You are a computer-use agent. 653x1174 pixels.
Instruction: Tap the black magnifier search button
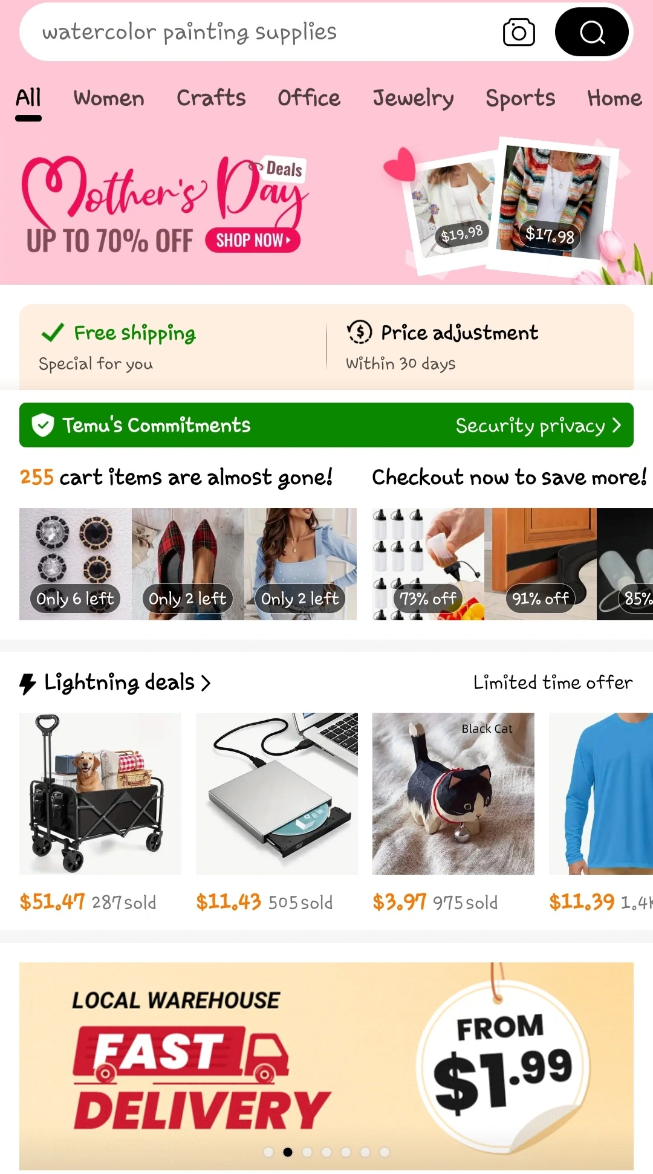(592, 32)
